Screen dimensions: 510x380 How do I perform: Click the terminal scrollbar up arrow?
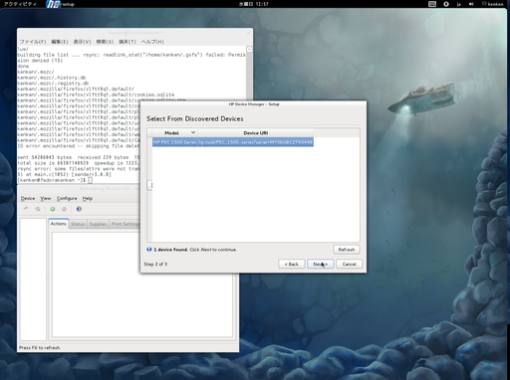click(249, 49)
